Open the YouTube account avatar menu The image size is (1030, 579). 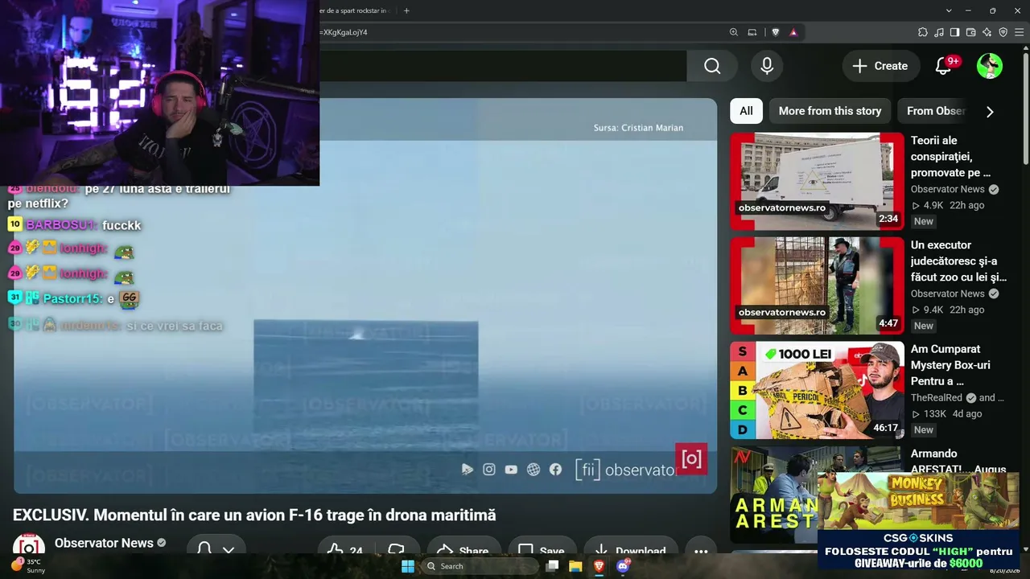click(989, 66)
